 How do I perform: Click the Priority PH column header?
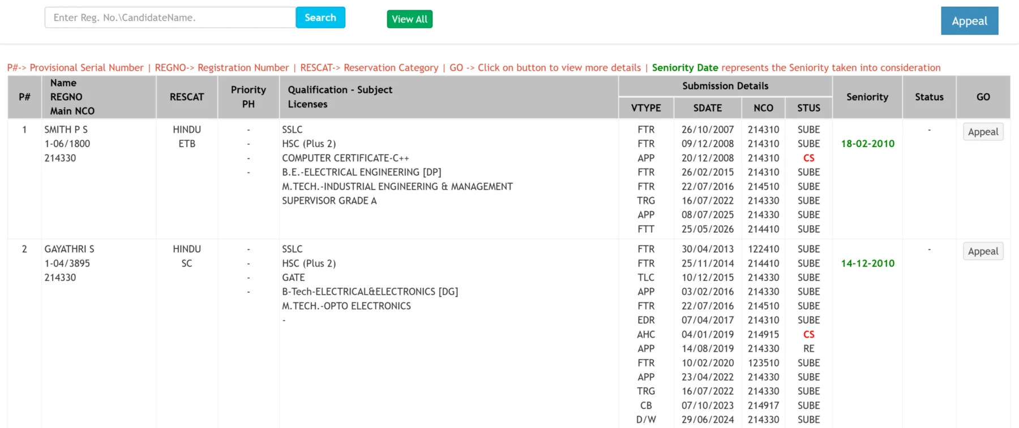249,97
